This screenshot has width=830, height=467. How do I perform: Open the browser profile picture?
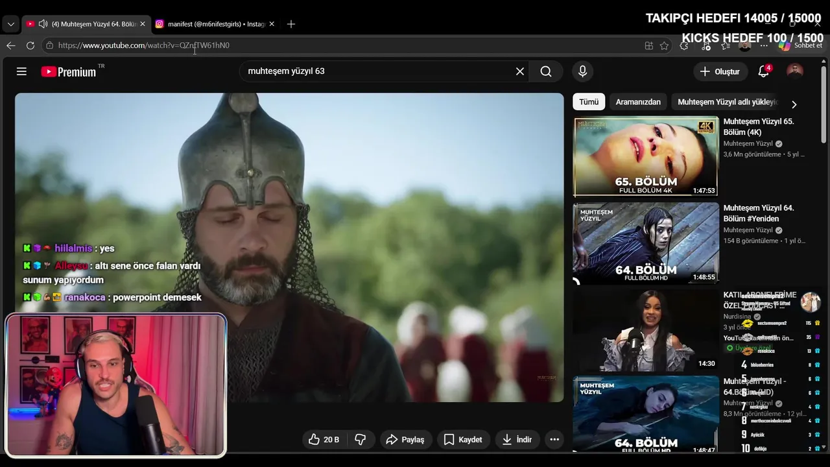(x=744, y=45)
